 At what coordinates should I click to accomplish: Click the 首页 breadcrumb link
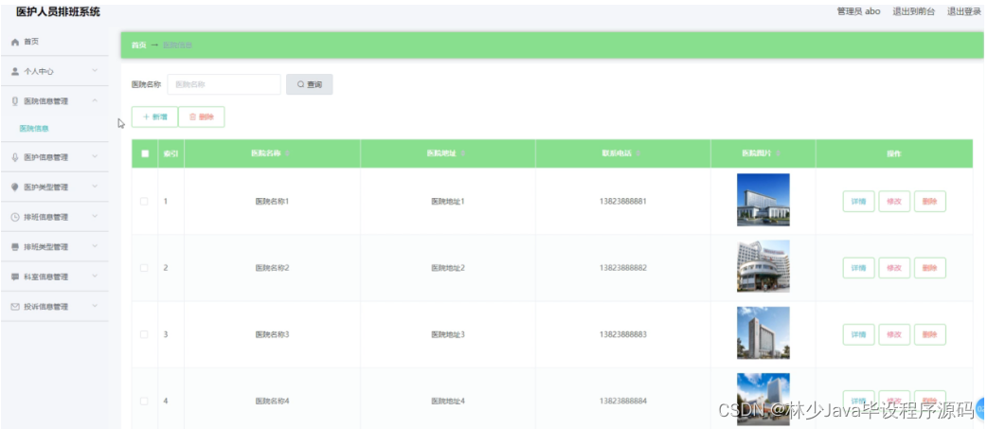click(138, 45)
